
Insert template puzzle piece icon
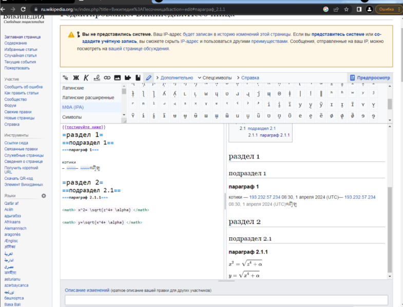pyautogui.click(x=128, y=78)
